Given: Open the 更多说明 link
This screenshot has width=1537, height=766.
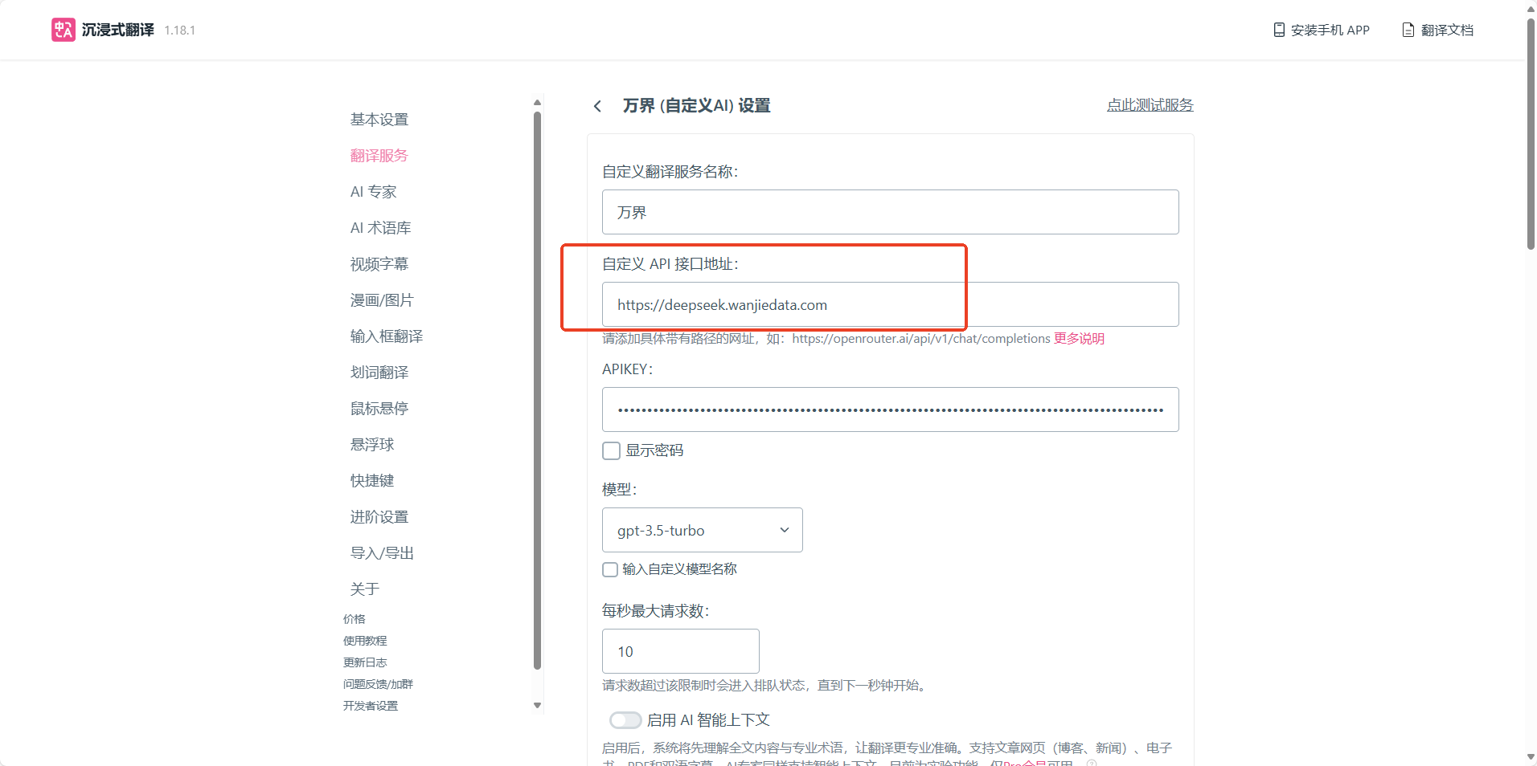Looking at the screenshot, I should (x=1079, y=339).
